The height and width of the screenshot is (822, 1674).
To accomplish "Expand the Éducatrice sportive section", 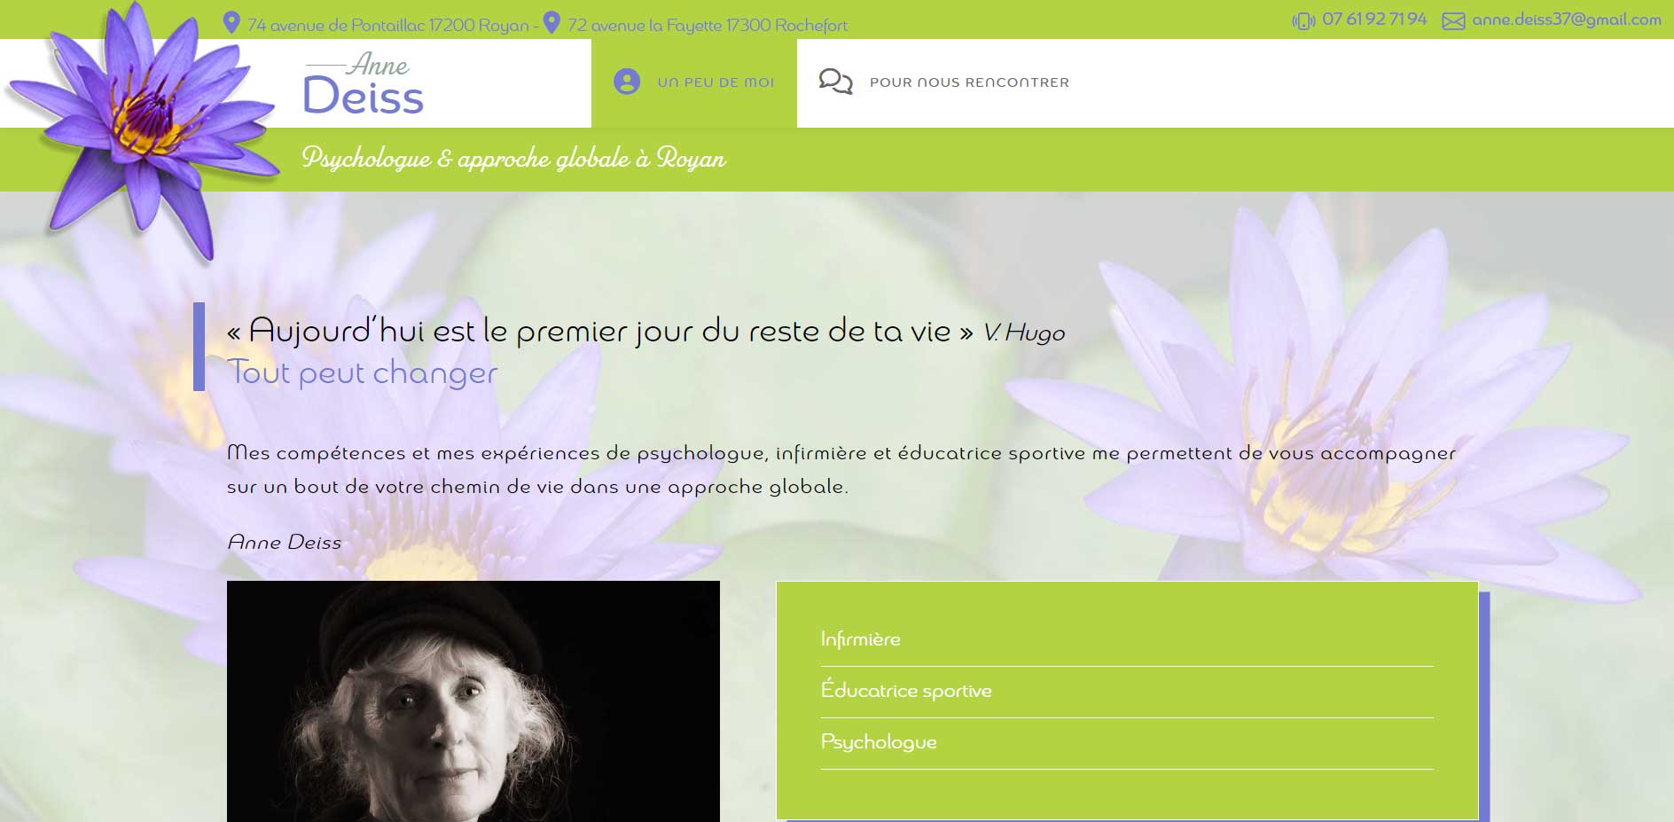I will (1127, 691).
